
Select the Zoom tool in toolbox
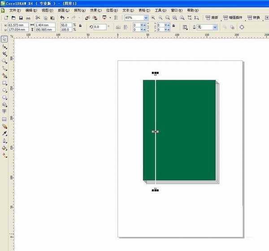(4, 61)
